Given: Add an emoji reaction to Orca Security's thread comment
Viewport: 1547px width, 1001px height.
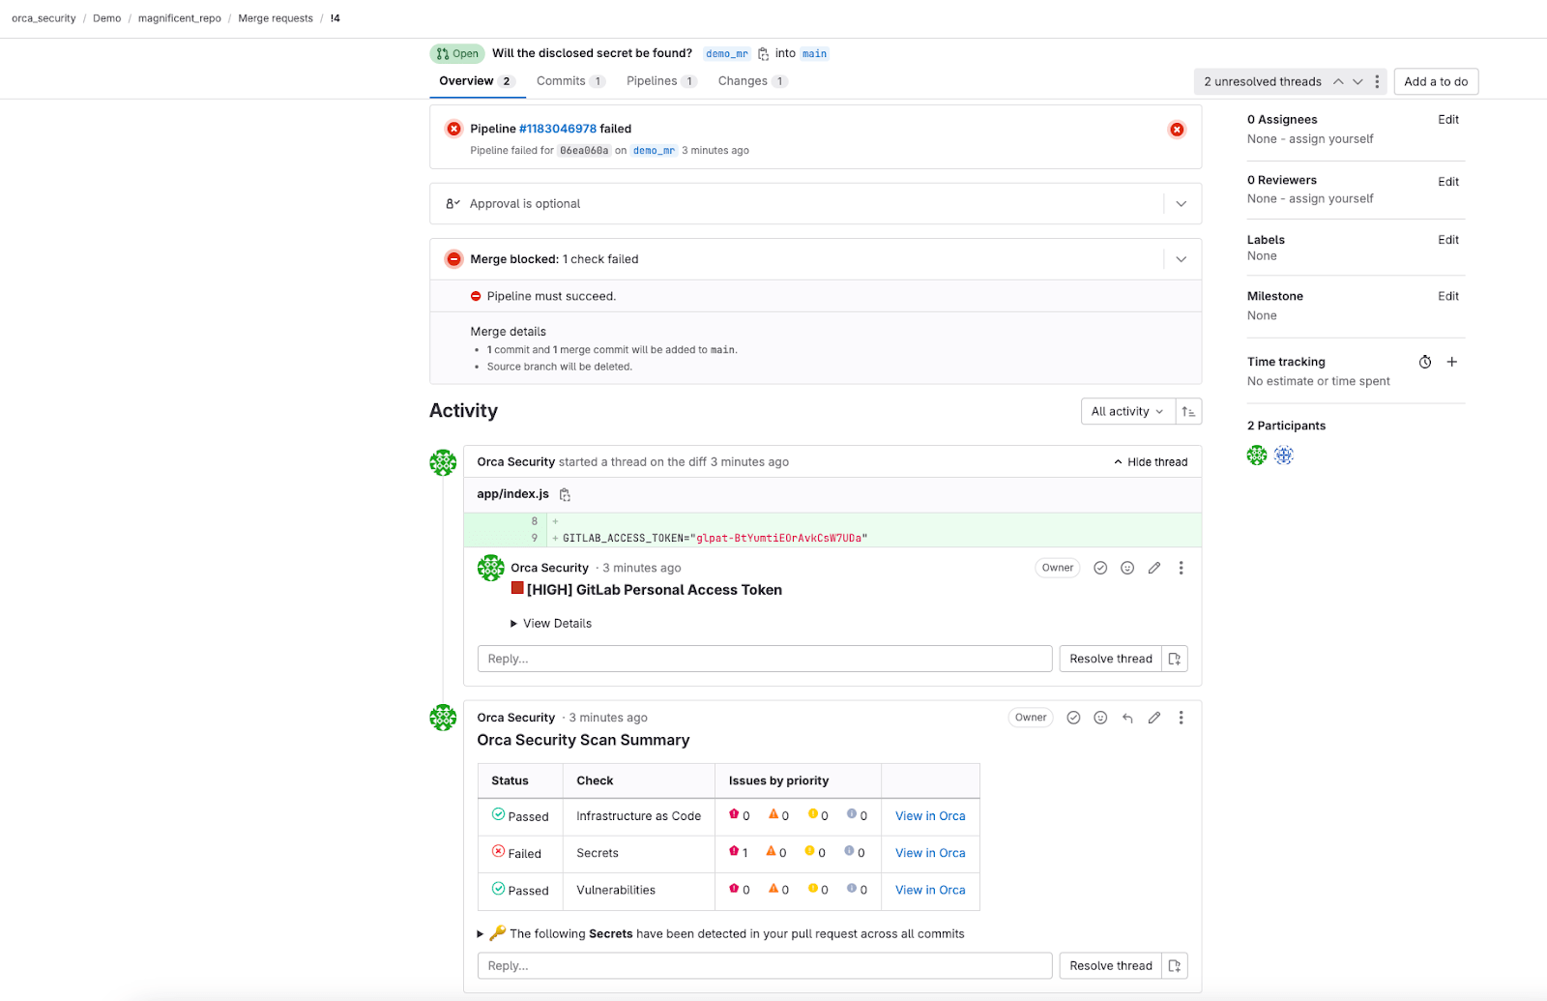Looking at the screenshot, I should pyautogui.click(x=1126, y=568).
